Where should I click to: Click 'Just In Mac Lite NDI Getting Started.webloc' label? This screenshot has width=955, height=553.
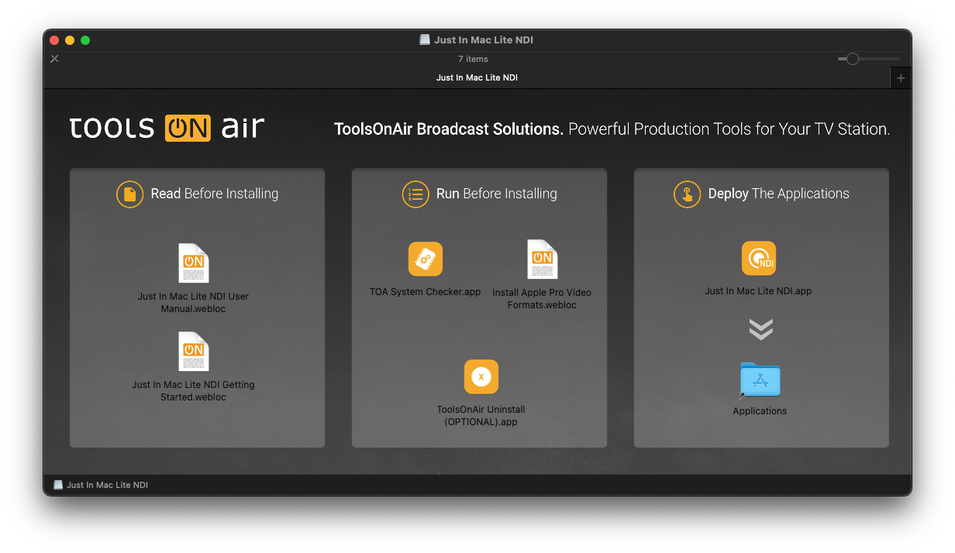click(x=193, y=391)
